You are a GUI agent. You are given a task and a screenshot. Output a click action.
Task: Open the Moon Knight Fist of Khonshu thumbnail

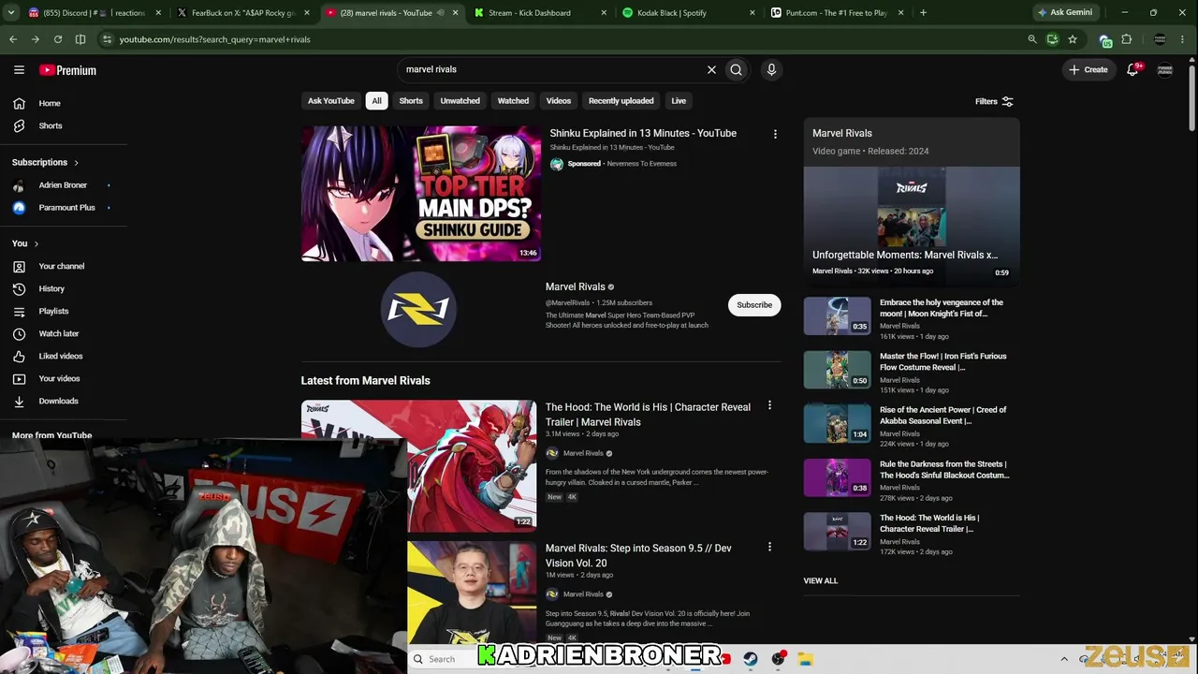(837, 316)
